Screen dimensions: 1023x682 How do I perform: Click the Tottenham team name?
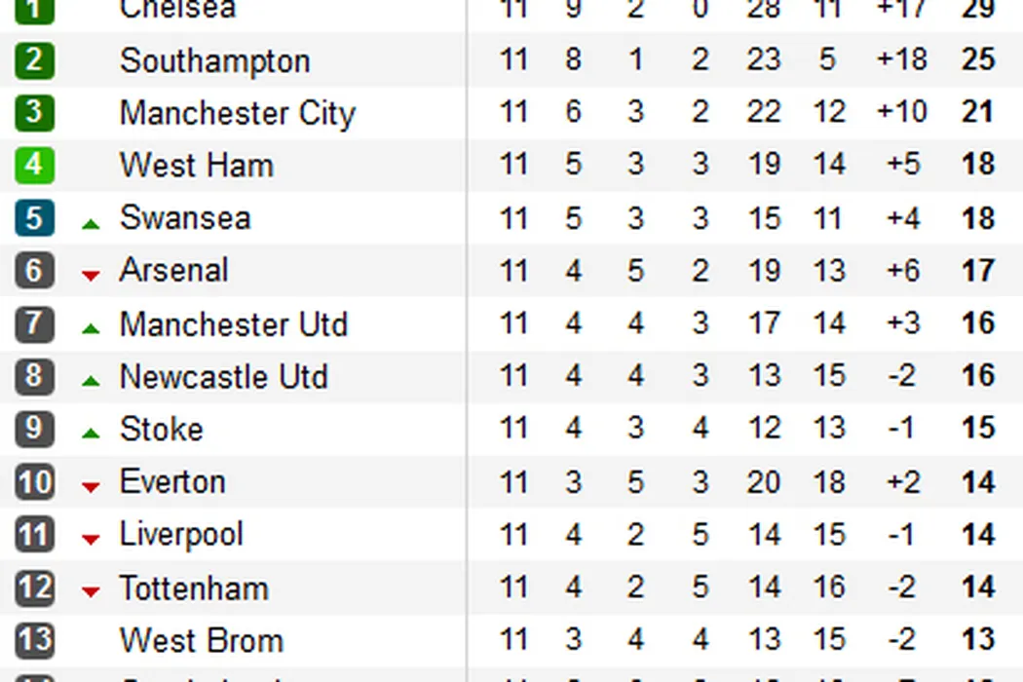pos(193,587)
